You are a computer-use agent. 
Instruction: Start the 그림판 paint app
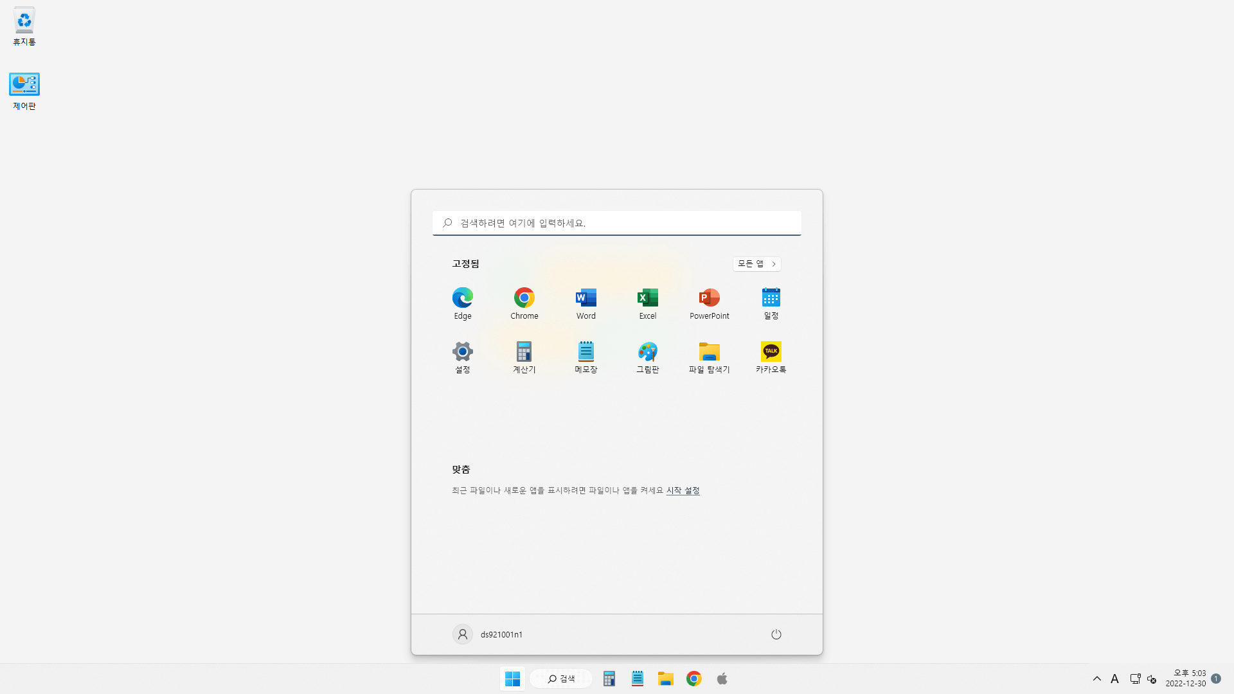(x=648, y=357)
